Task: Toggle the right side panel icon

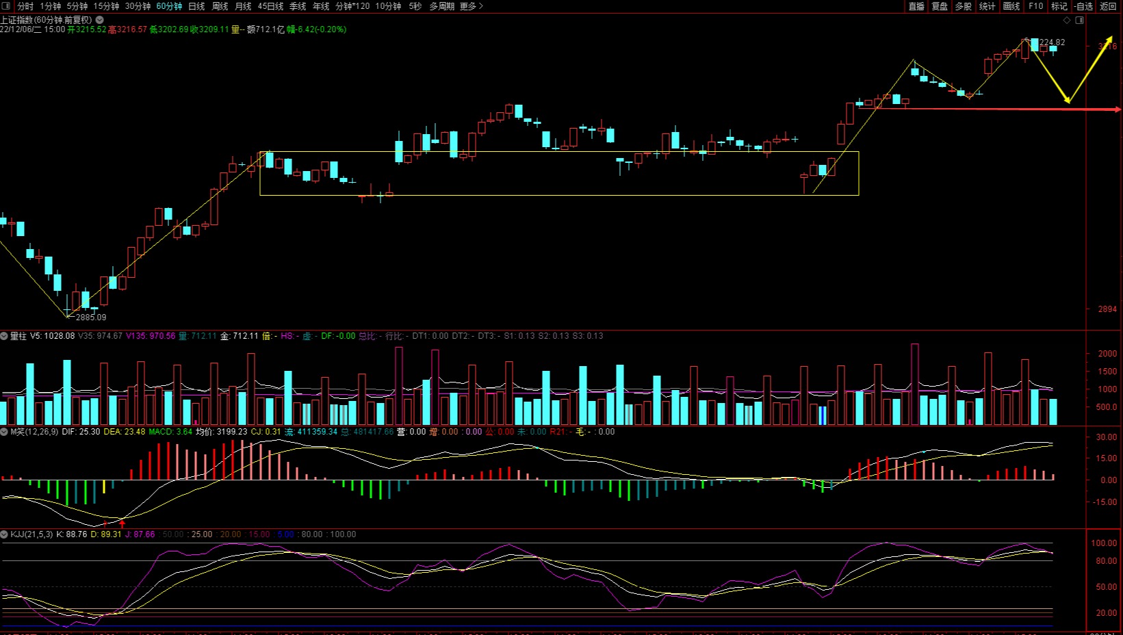Action: [1079, 21]
